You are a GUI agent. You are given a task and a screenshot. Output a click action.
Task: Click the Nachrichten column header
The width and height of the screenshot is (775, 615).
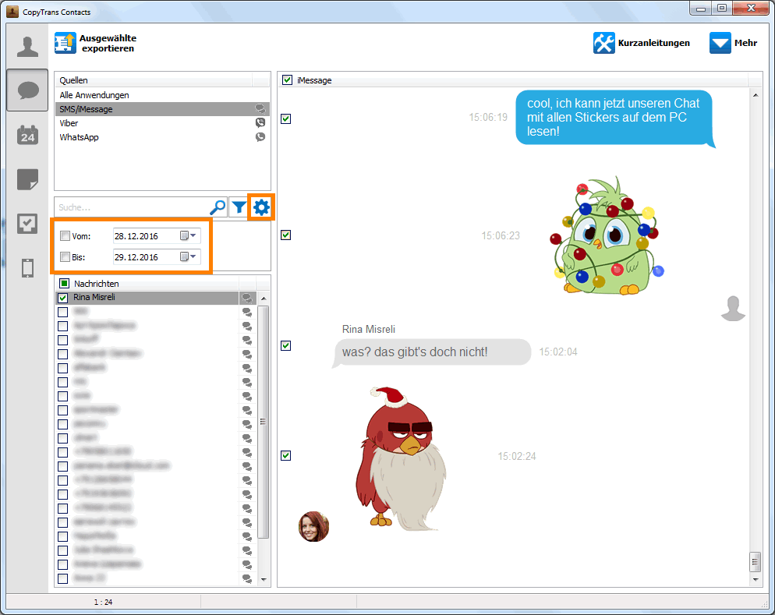(148, 284)
